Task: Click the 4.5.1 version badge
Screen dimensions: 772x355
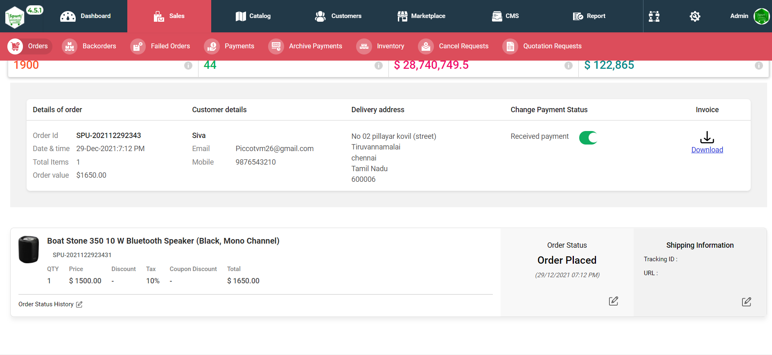Action: click(35, 10)
